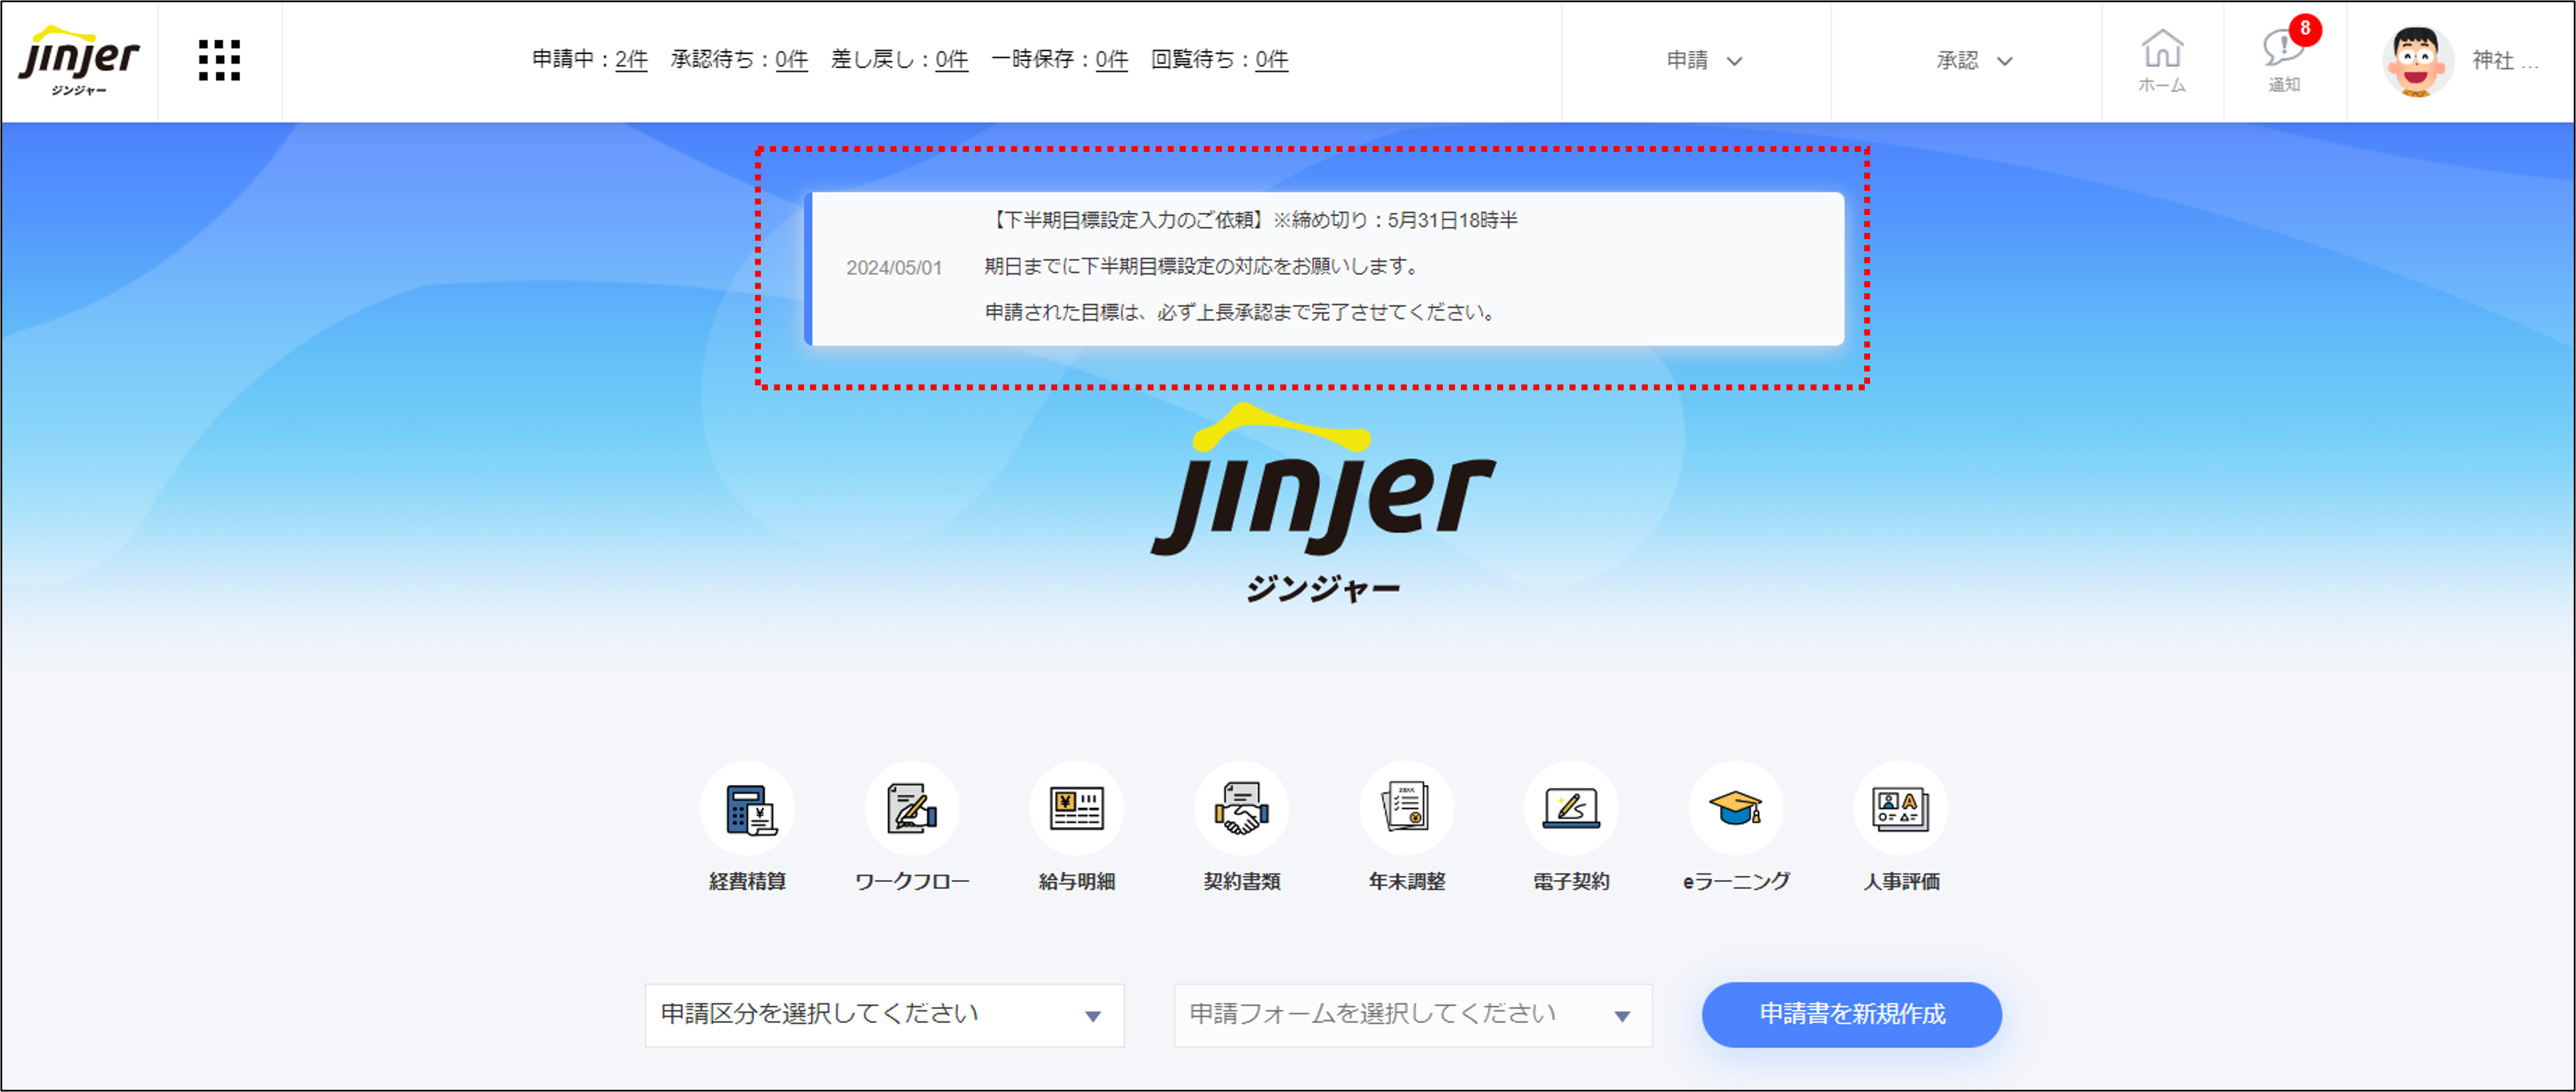Open the 人事評価 evaluation icon
The width and height of the screenshot is (2576, 1092).
pos(1901,808)
